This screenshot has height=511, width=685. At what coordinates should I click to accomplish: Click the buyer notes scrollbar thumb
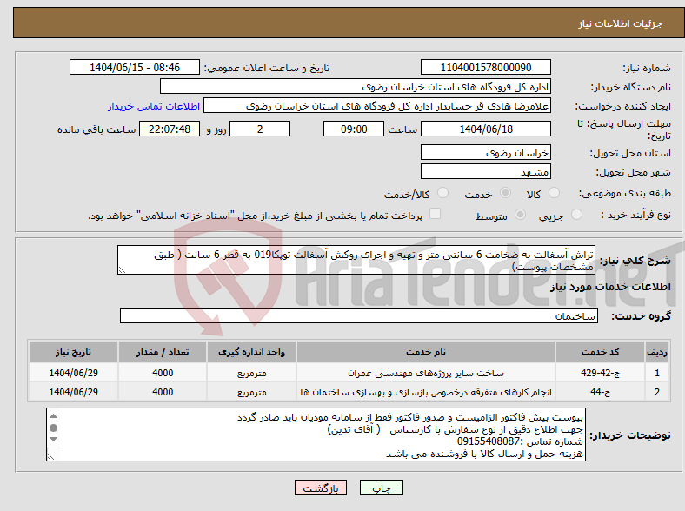(53, 428)
